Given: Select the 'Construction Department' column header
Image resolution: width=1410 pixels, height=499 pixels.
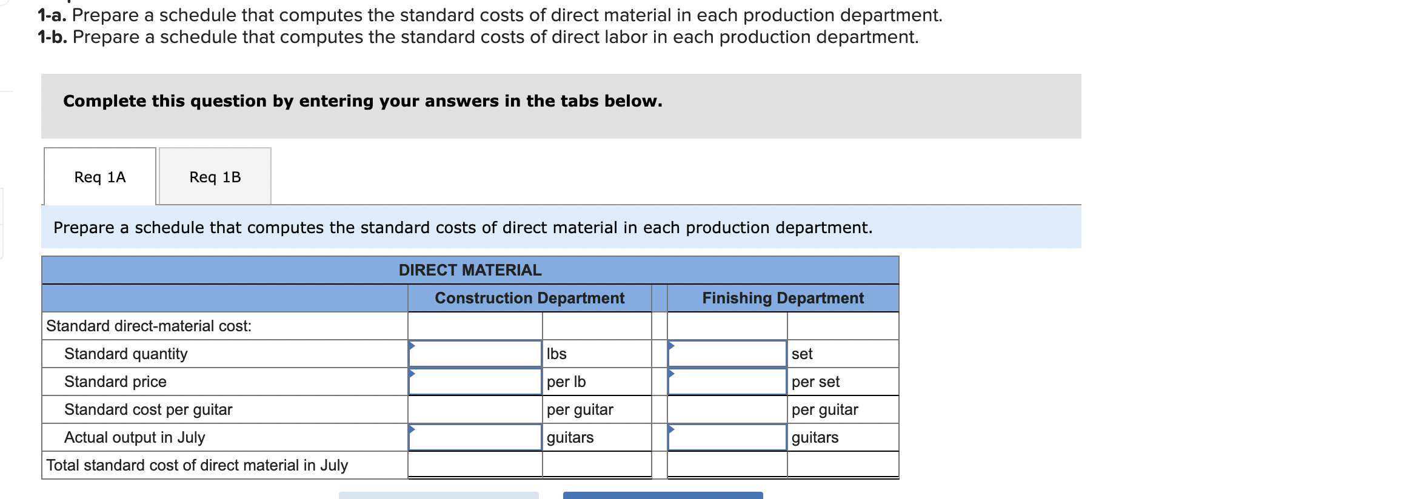Looking at the screenshot, I should pyautogui.click(x=530, y=298).
